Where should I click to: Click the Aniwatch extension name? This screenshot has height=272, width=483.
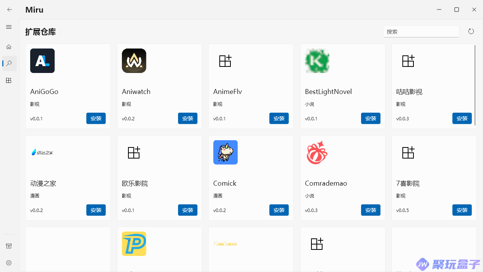click(x=136, y=92)
